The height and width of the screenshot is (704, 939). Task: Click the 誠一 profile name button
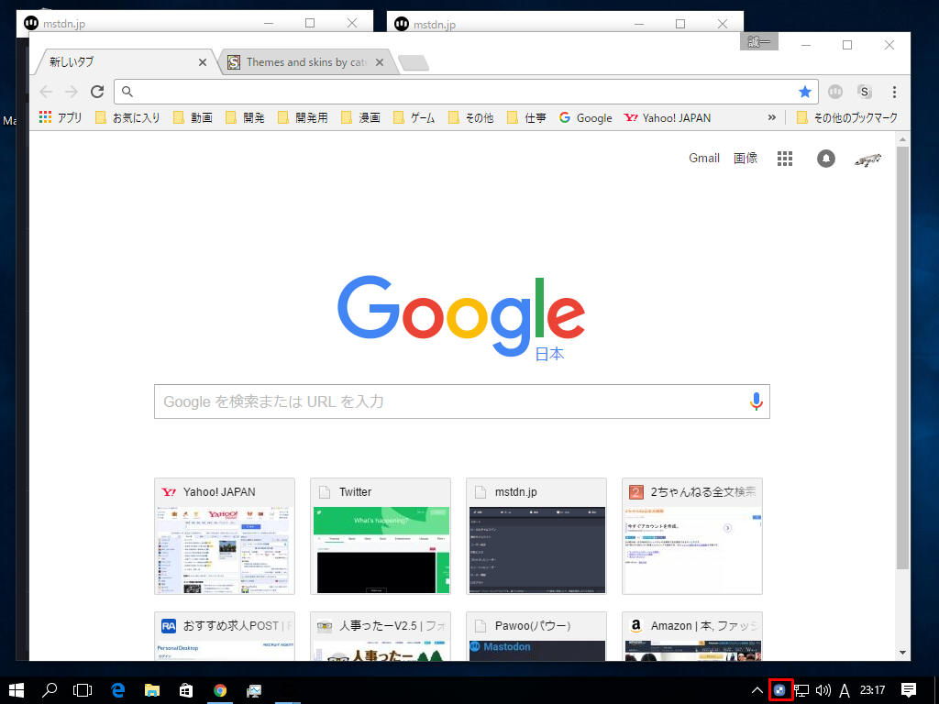point(758,42)
